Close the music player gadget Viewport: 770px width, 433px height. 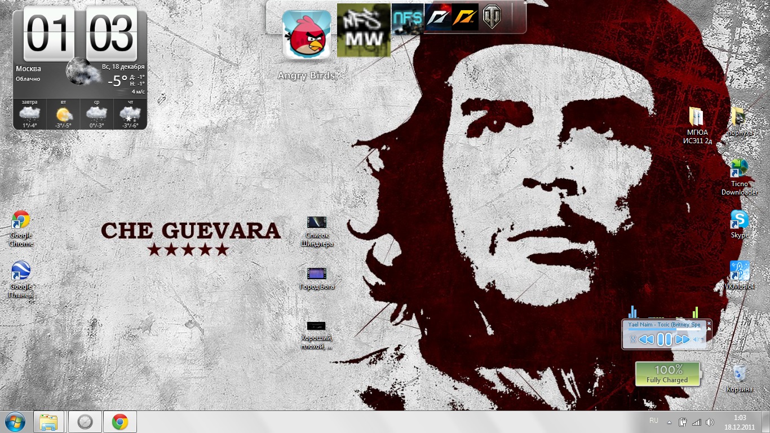pyautogui.click(x=709, y=323)
